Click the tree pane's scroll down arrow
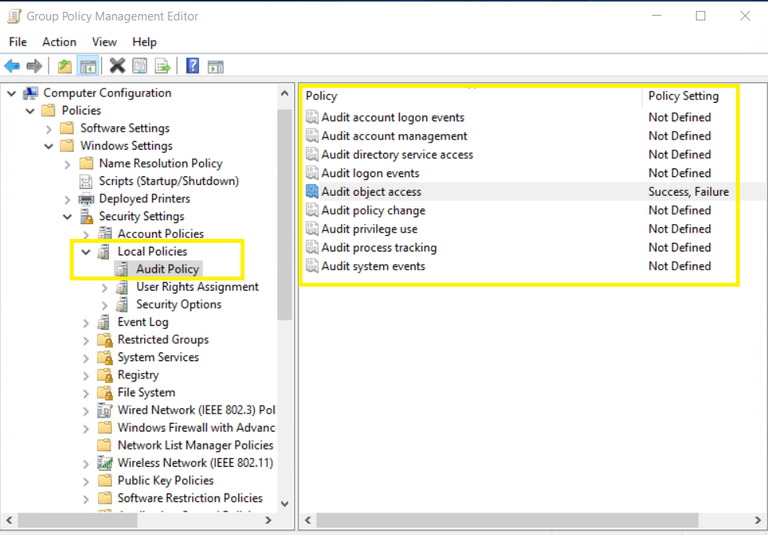768x535 pixels. (284, 504)
